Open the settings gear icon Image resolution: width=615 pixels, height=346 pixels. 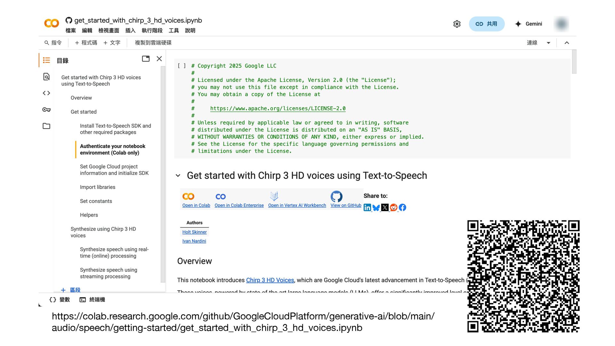(x=457, y=24)
